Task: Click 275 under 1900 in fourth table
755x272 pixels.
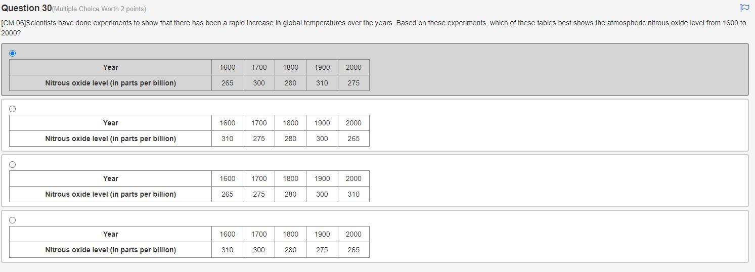Action: pyautogui.click(x=322, y=250)
